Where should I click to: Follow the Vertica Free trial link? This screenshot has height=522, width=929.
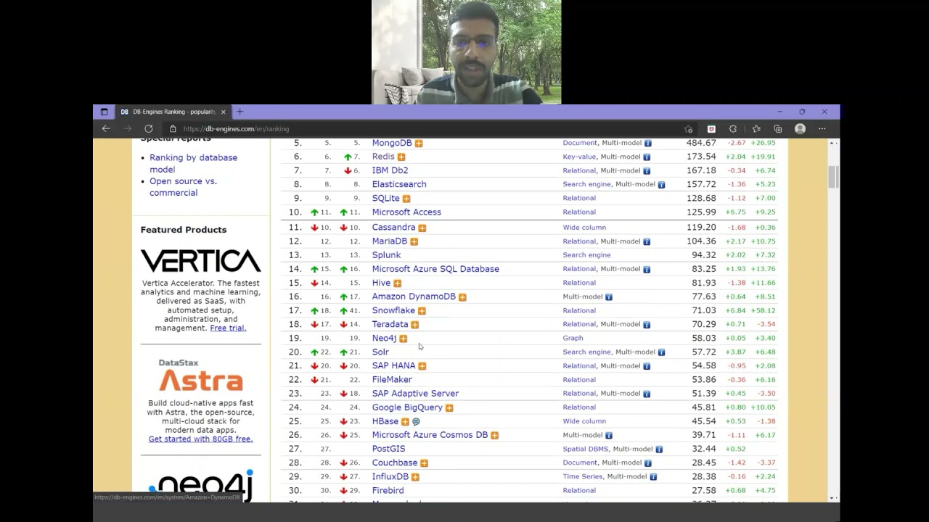click(x=228, y=328)
